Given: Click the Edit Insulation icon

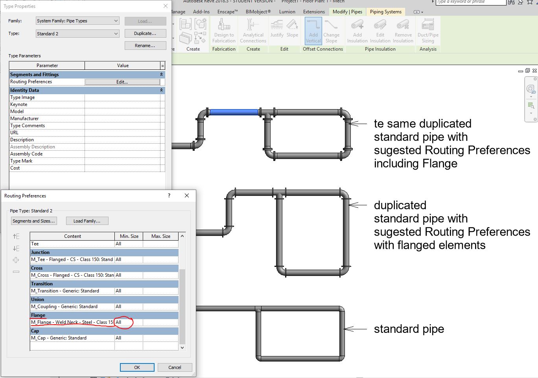Looking at the screenshot, I should tap(380, 31).
